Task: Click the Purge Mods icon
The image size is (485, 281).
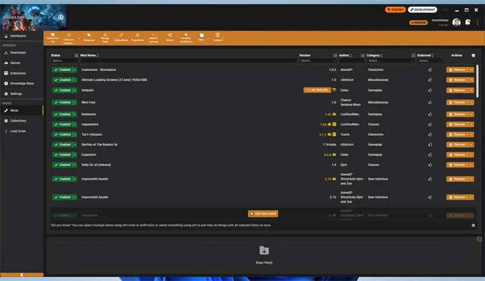Action: point(137,35)
